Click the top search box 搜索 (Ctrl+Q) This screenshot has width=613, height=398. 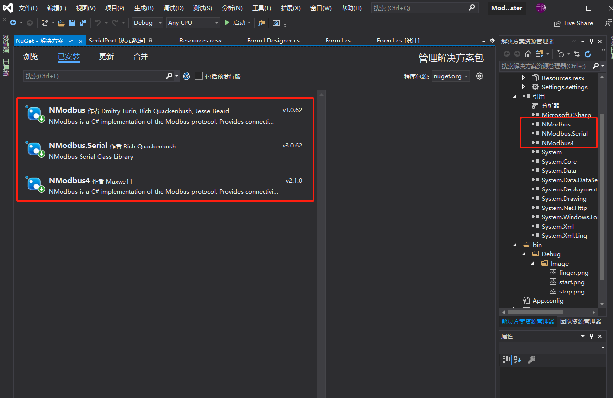(424, 8)
